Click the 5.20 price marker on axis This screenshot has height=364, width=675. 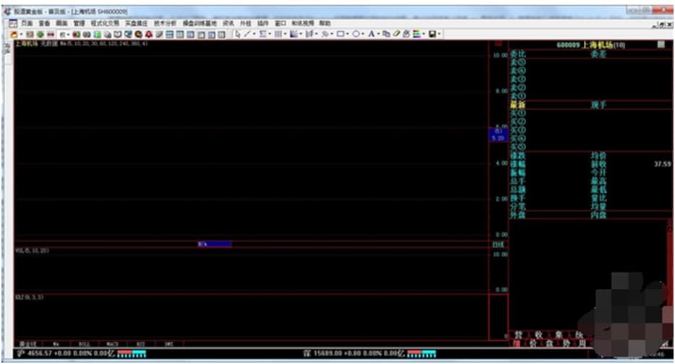coord(497,137)
